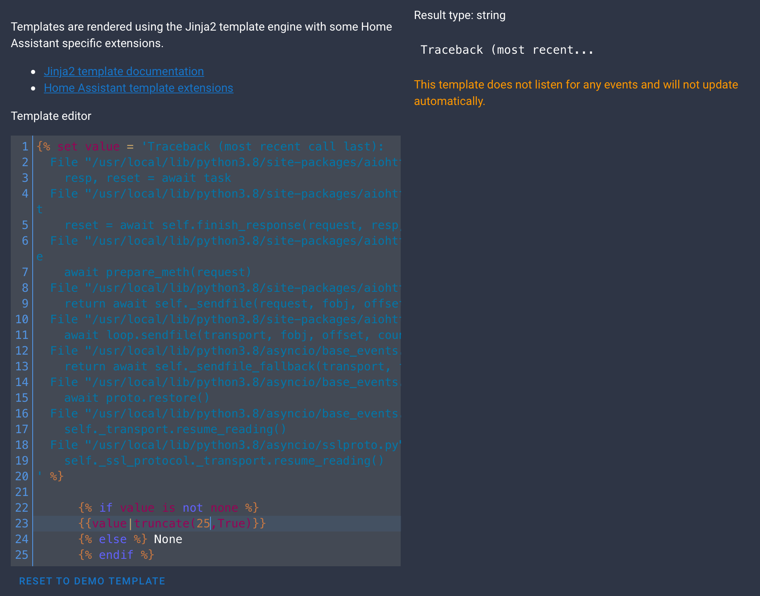This screenshot has height=596, width=760.
Task: Click line number 23 in the gutter
Action: tap(21, 523)
